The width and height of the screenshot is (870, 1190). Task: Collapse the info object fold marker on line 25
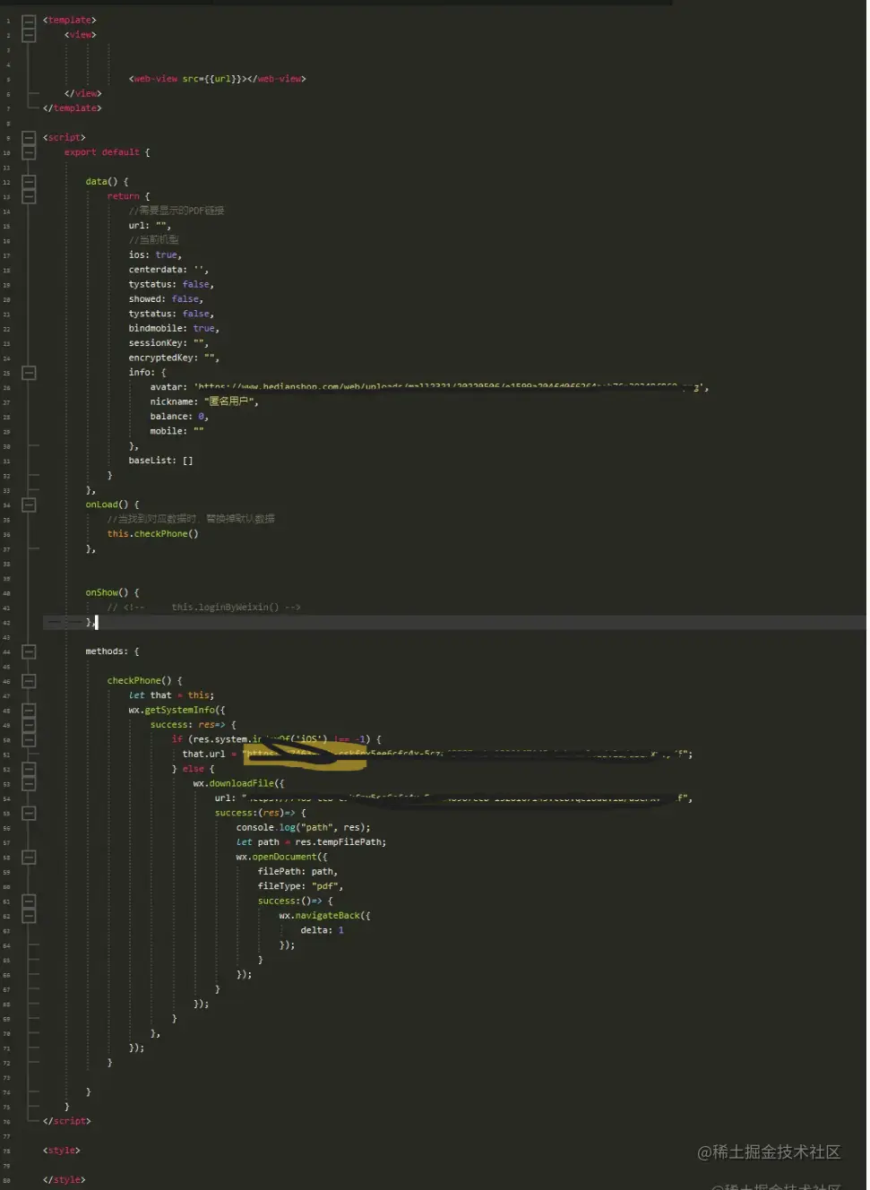[29, 372]
